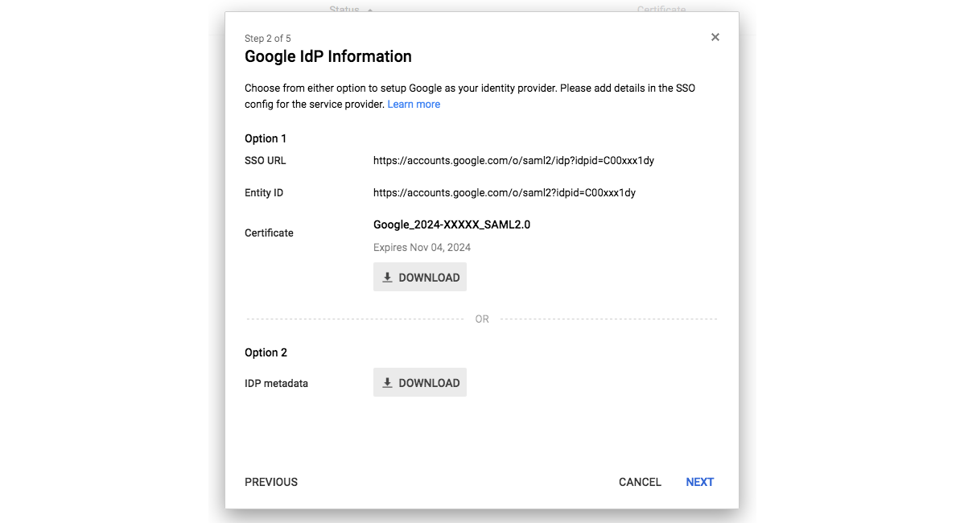This screenshot has height=523, width=960.
Task: Download the Google_2024 SAML 2.0 certificate
Action: (419, 276)
